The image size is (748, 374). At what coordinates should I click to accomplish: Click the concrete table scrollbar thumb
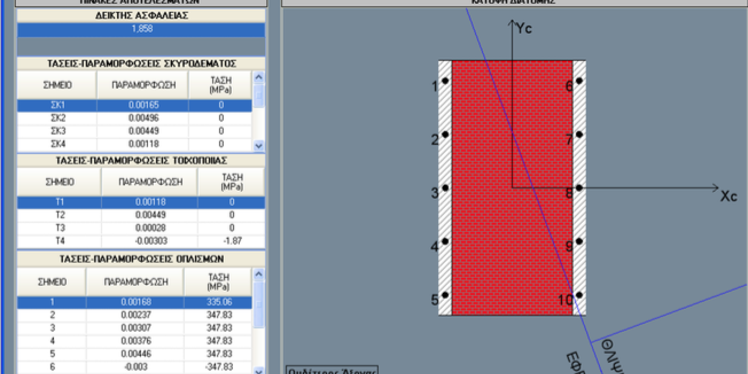(x=259, y=96)
